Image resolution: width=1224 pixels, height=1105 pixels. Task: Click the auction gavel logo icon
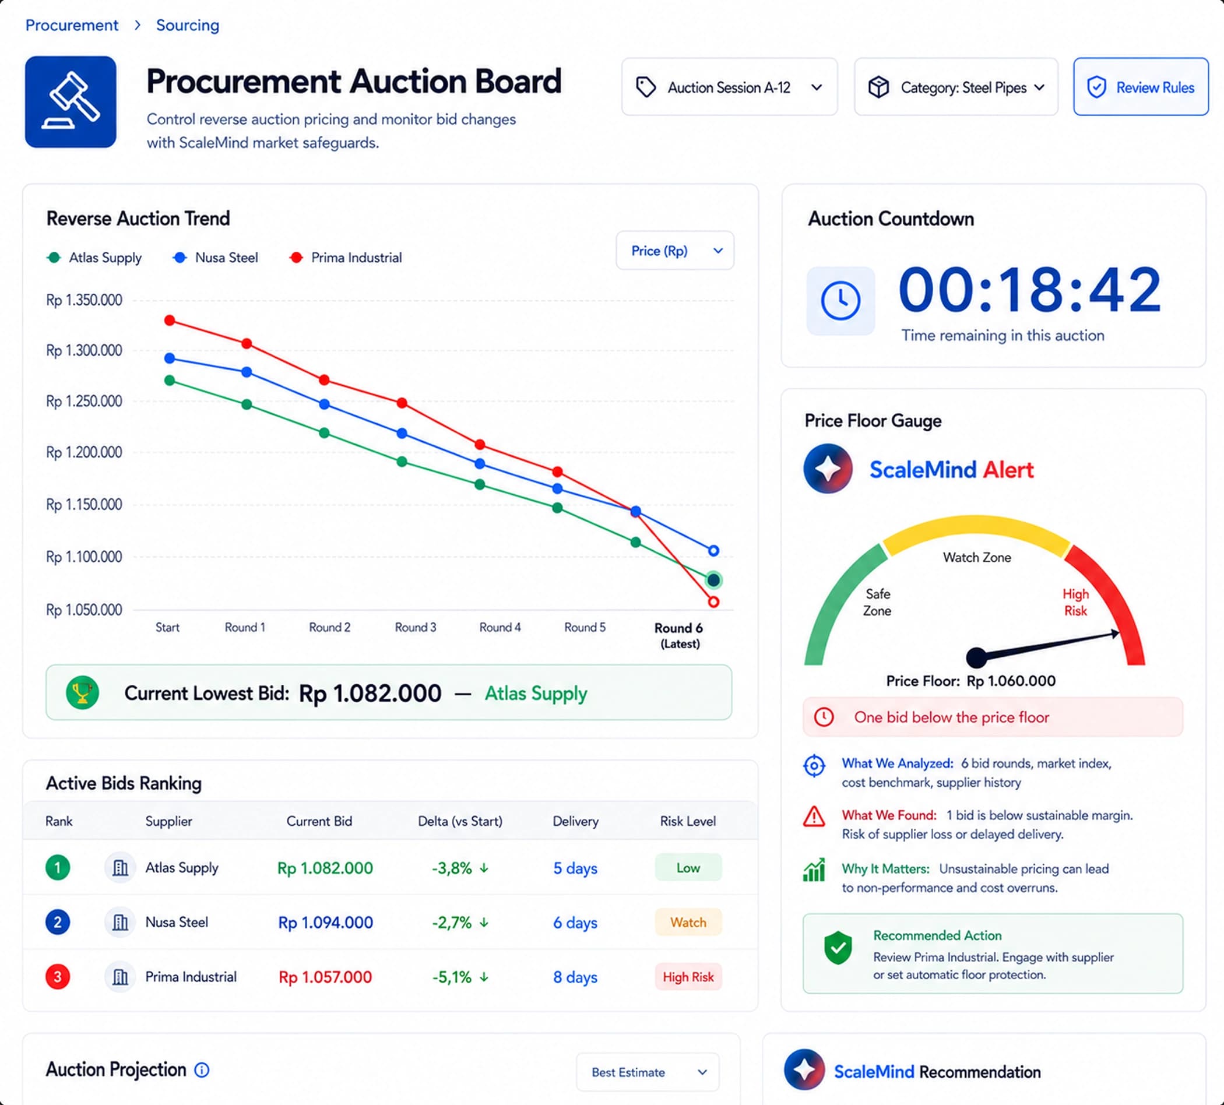coord(71,102)
